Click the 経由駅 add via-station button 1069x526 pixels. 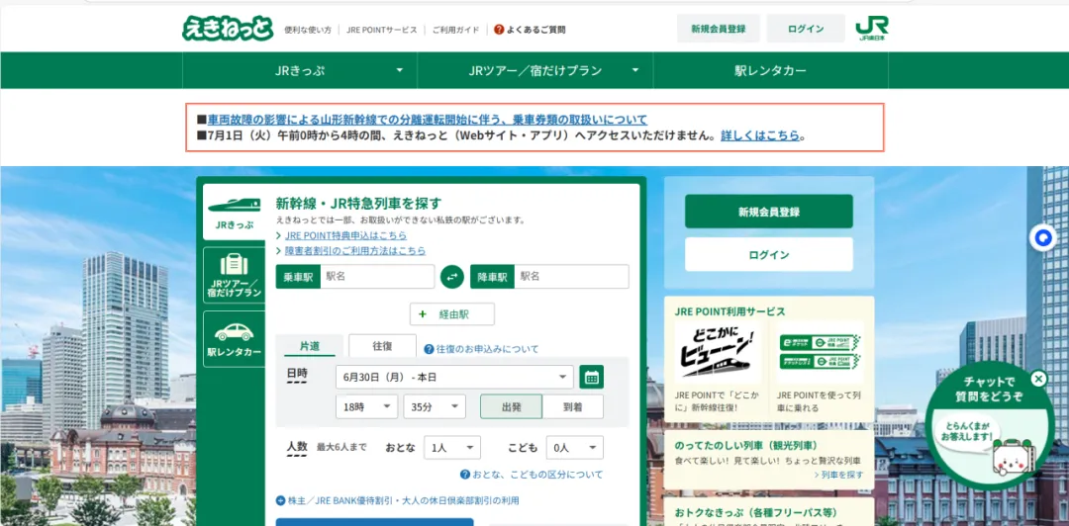(x=452, y=314)
